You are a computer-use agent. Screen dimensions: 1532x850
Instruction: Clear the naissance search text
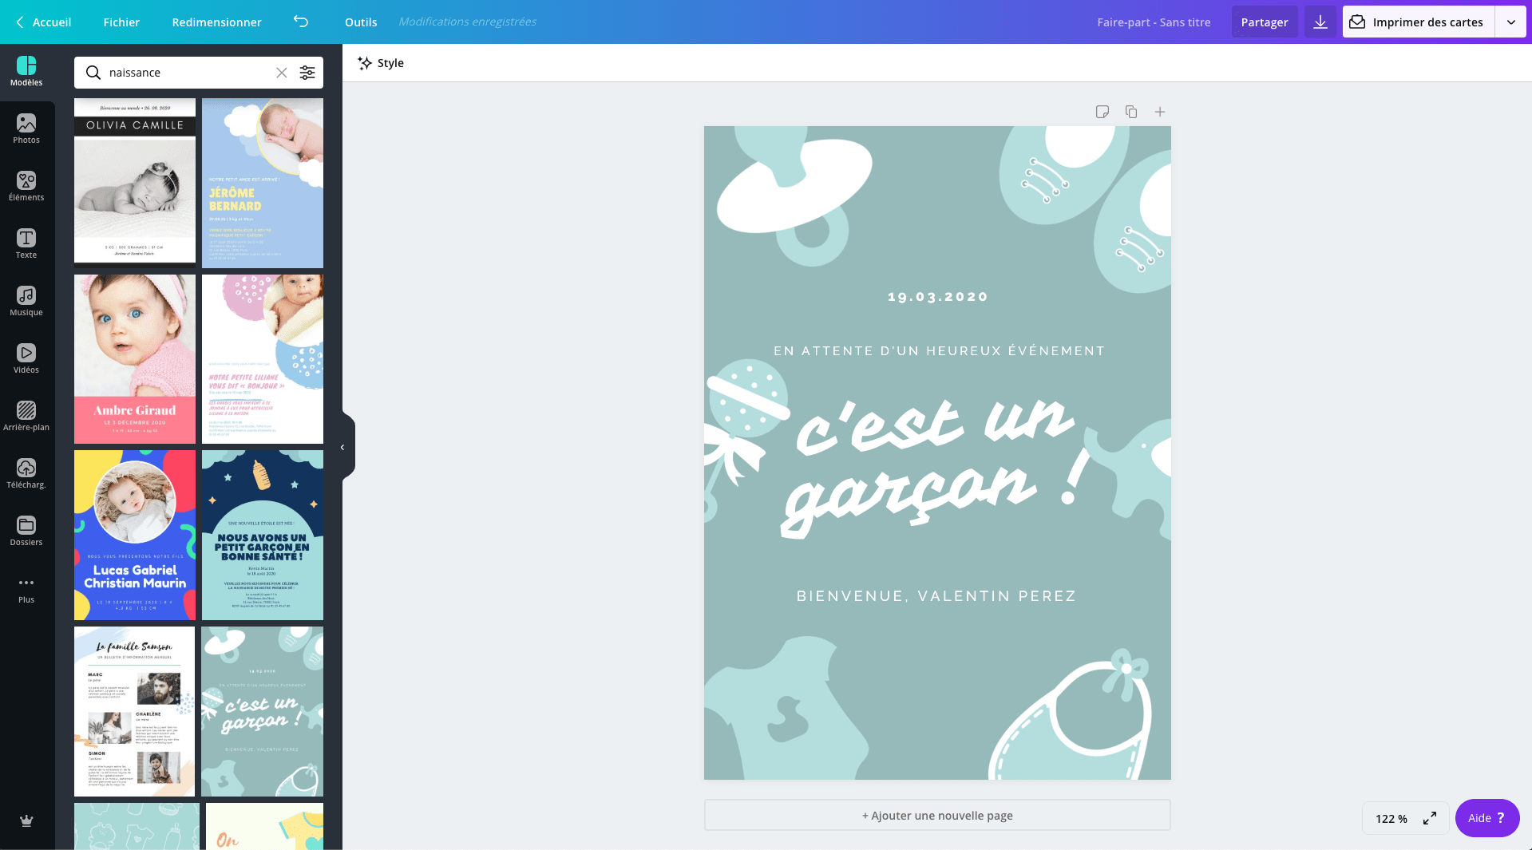282,73
